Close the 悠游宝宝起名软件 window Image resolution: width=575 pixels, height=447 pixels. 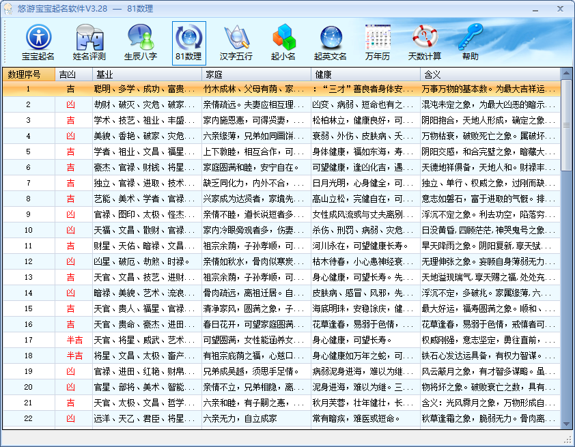(x=561, y=9)
